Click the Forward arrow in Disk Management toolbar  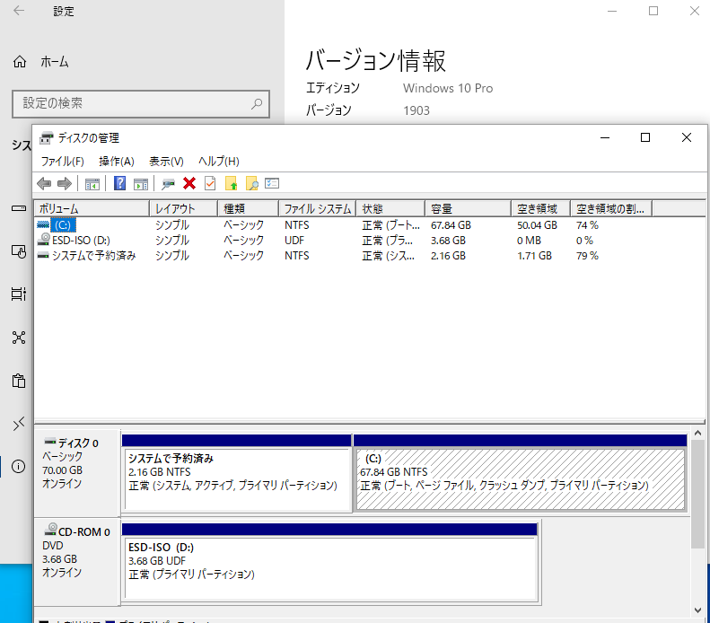click(x=65, y=183)
